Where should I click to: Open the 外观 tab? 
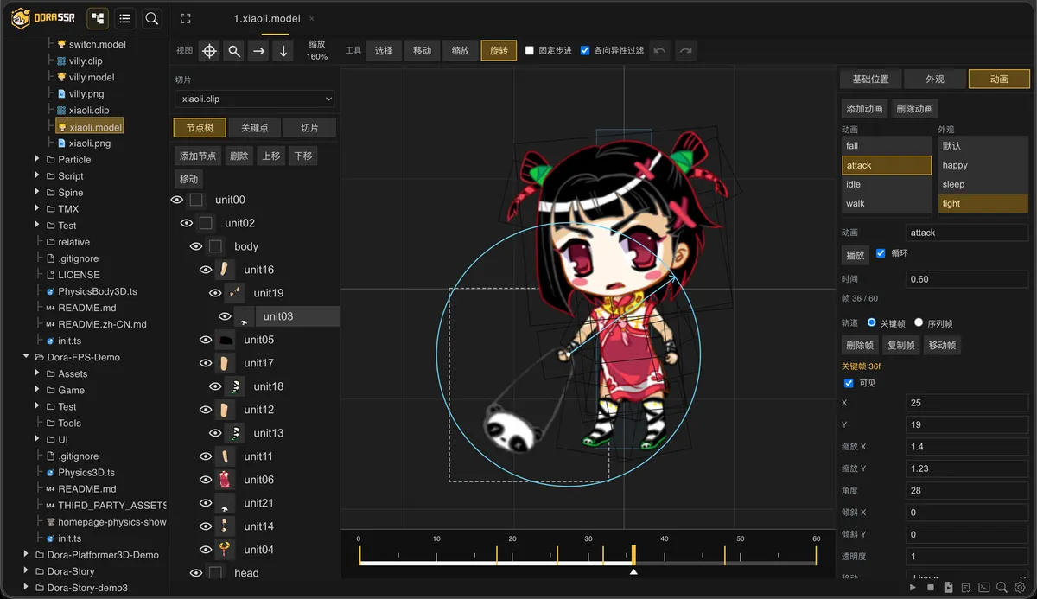pyautogui.click(x=935, y=79)
